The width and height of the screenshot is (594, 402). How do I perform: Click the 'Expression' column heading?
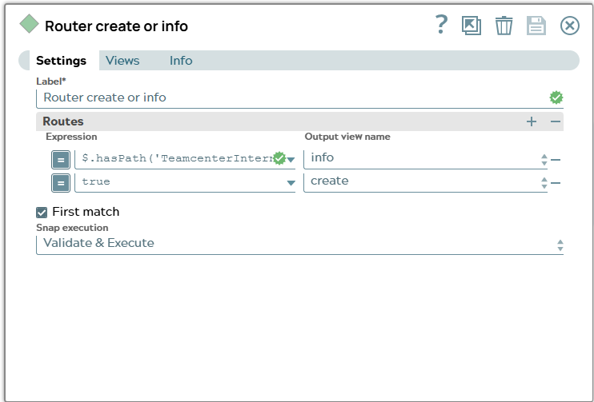click(x=71, y=137)
